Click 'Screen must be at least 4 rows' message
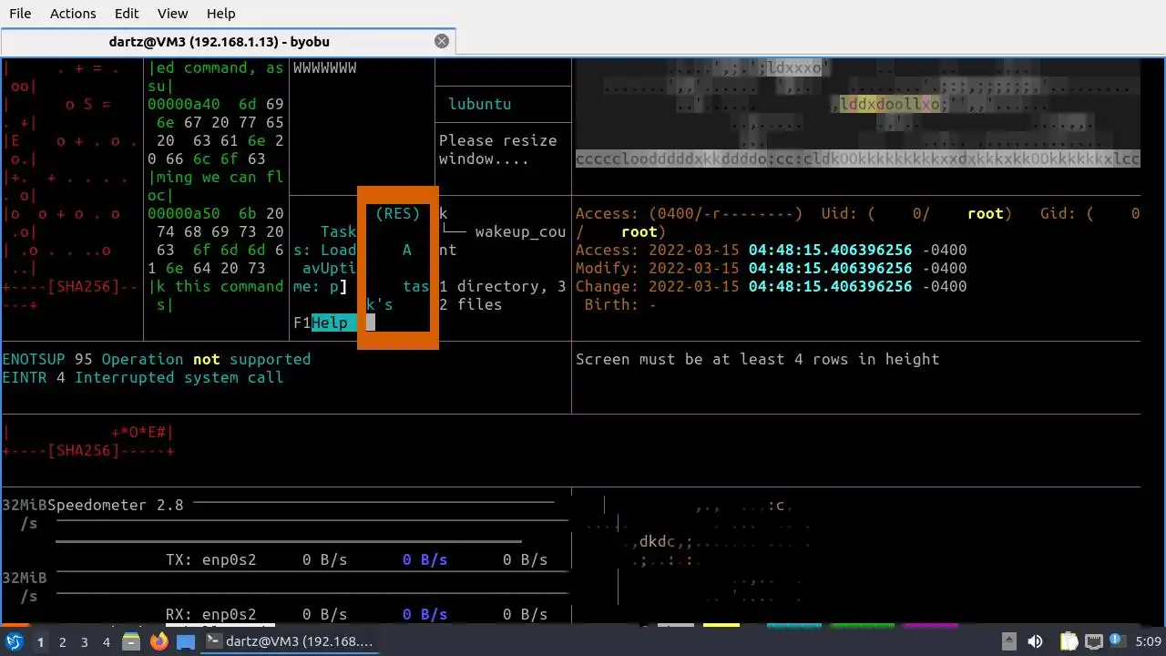 (757, 359)
